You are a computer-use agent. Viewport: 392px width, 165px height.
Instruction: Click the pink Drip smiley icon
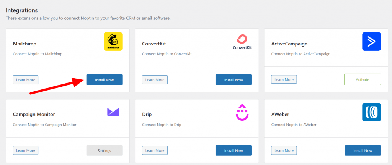pyautogui.click(x=242, y=112)
